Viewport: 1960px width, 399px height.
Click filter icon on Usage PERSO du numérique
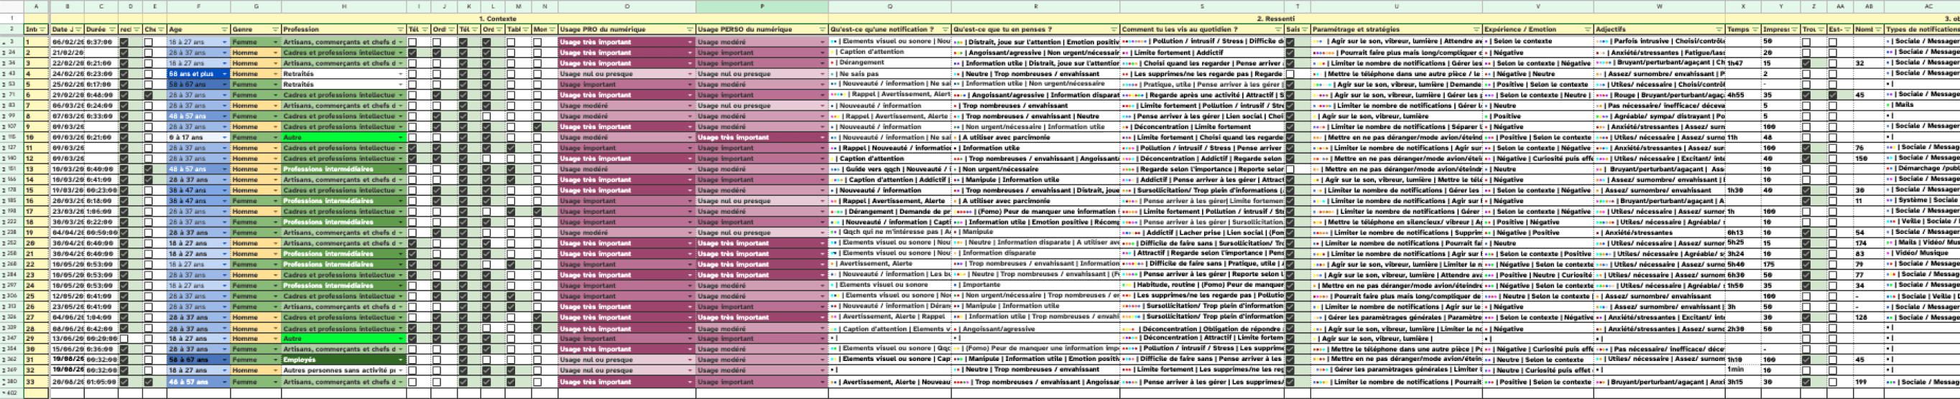tap(822, 29)
